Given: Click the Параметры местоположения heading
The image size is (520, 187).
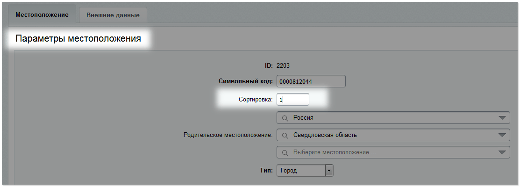Looking at the screenshot, I should coord(78,38).
